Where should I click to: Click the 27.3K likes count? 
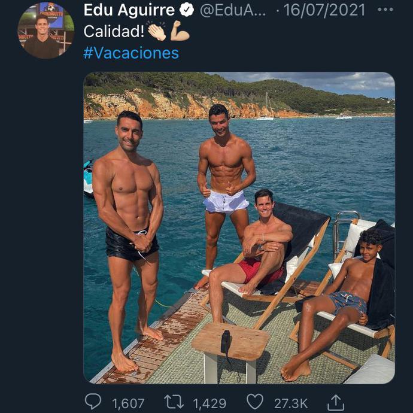tap(291, 404)
